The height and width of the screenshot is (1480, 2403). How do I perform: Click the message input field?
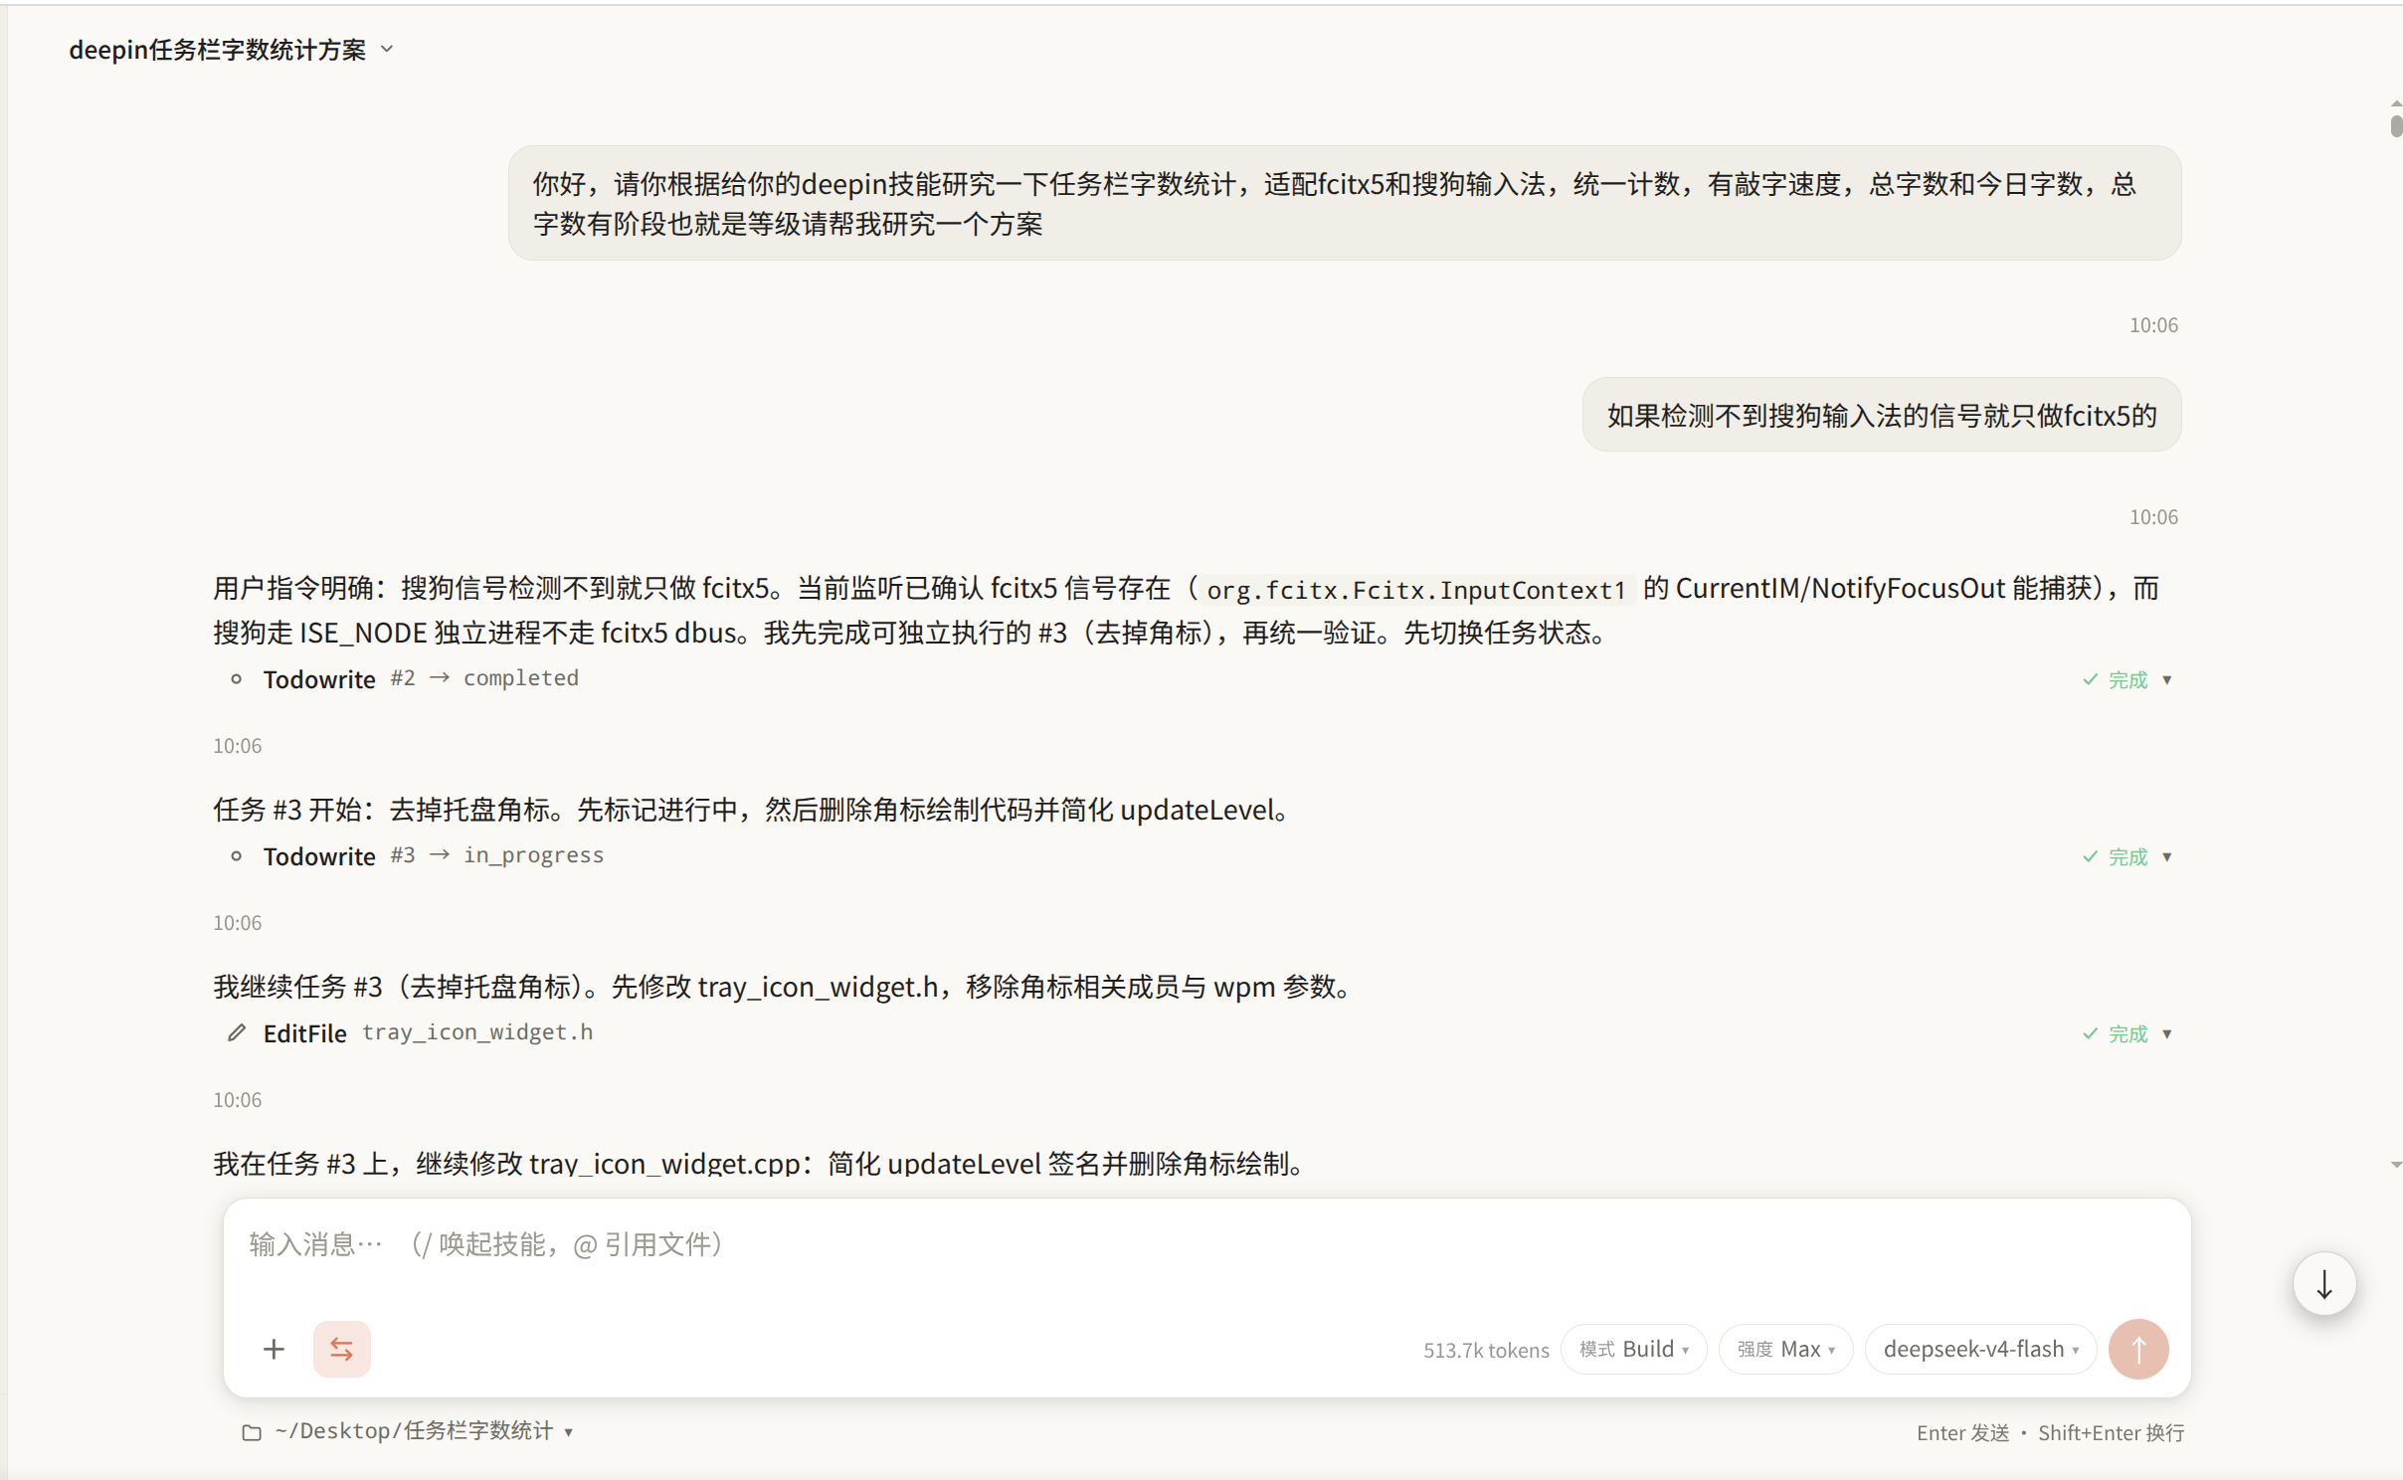point(1205,1245)
